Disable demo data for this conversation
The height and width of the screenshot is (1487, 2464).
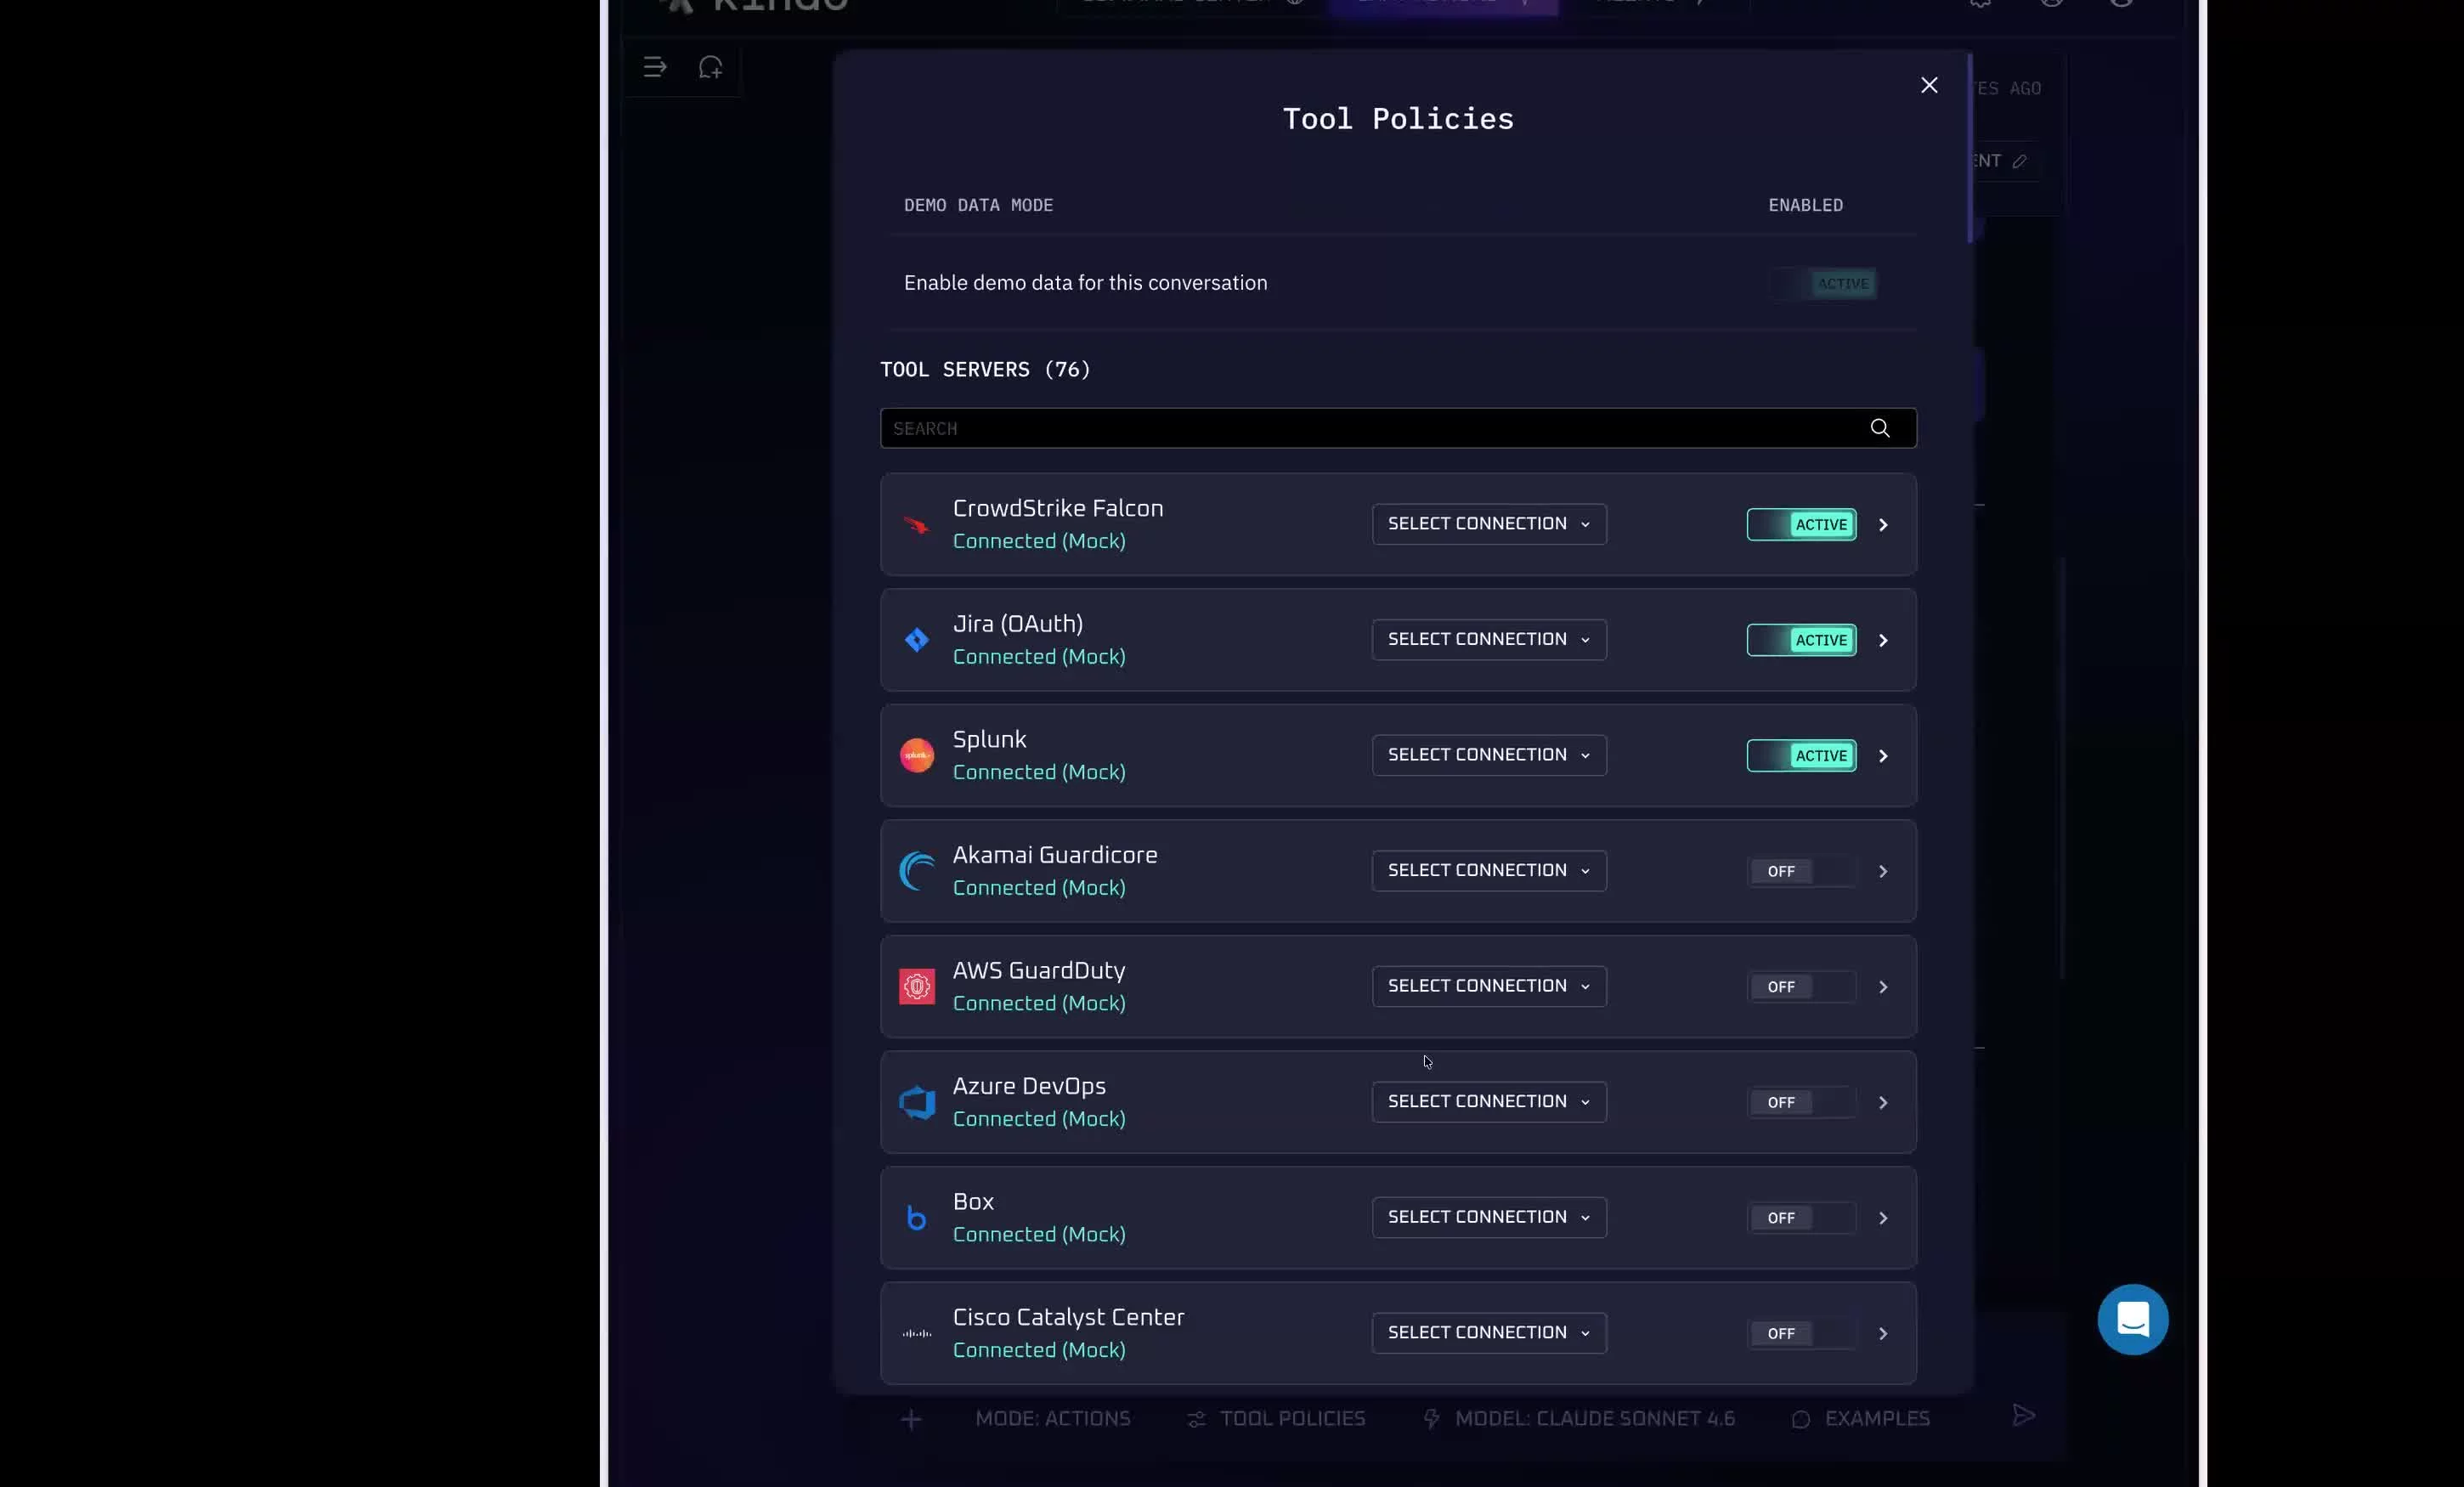click(x=1823, y=283)
